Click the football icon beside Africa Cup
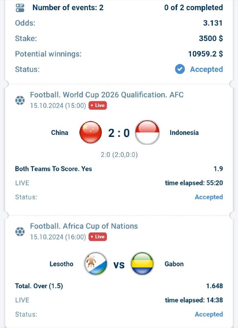238x328 pixels. coord(20,230)
